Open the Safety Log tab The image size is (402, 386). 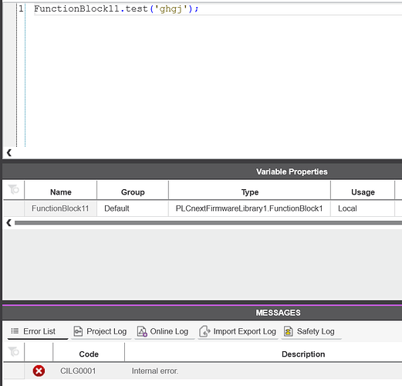point(312,331)
